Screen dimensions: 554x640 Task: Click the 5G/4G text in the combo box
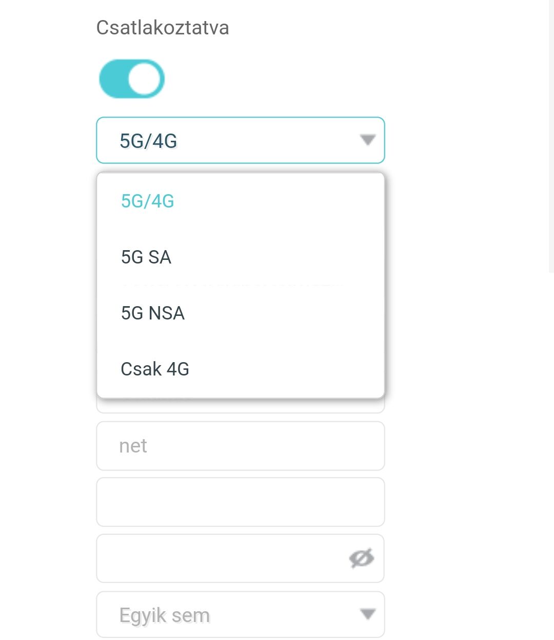tap(148, 141)
